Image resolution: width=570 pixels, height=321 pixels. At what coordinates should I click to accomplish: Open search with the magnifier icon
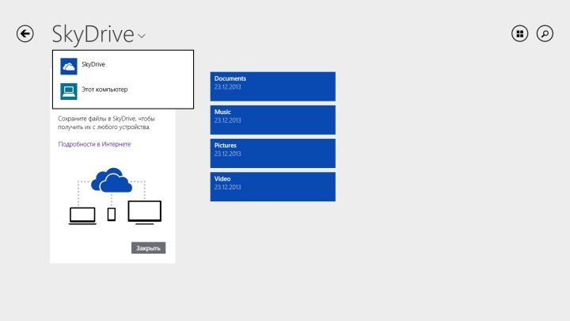click(545, 34)
